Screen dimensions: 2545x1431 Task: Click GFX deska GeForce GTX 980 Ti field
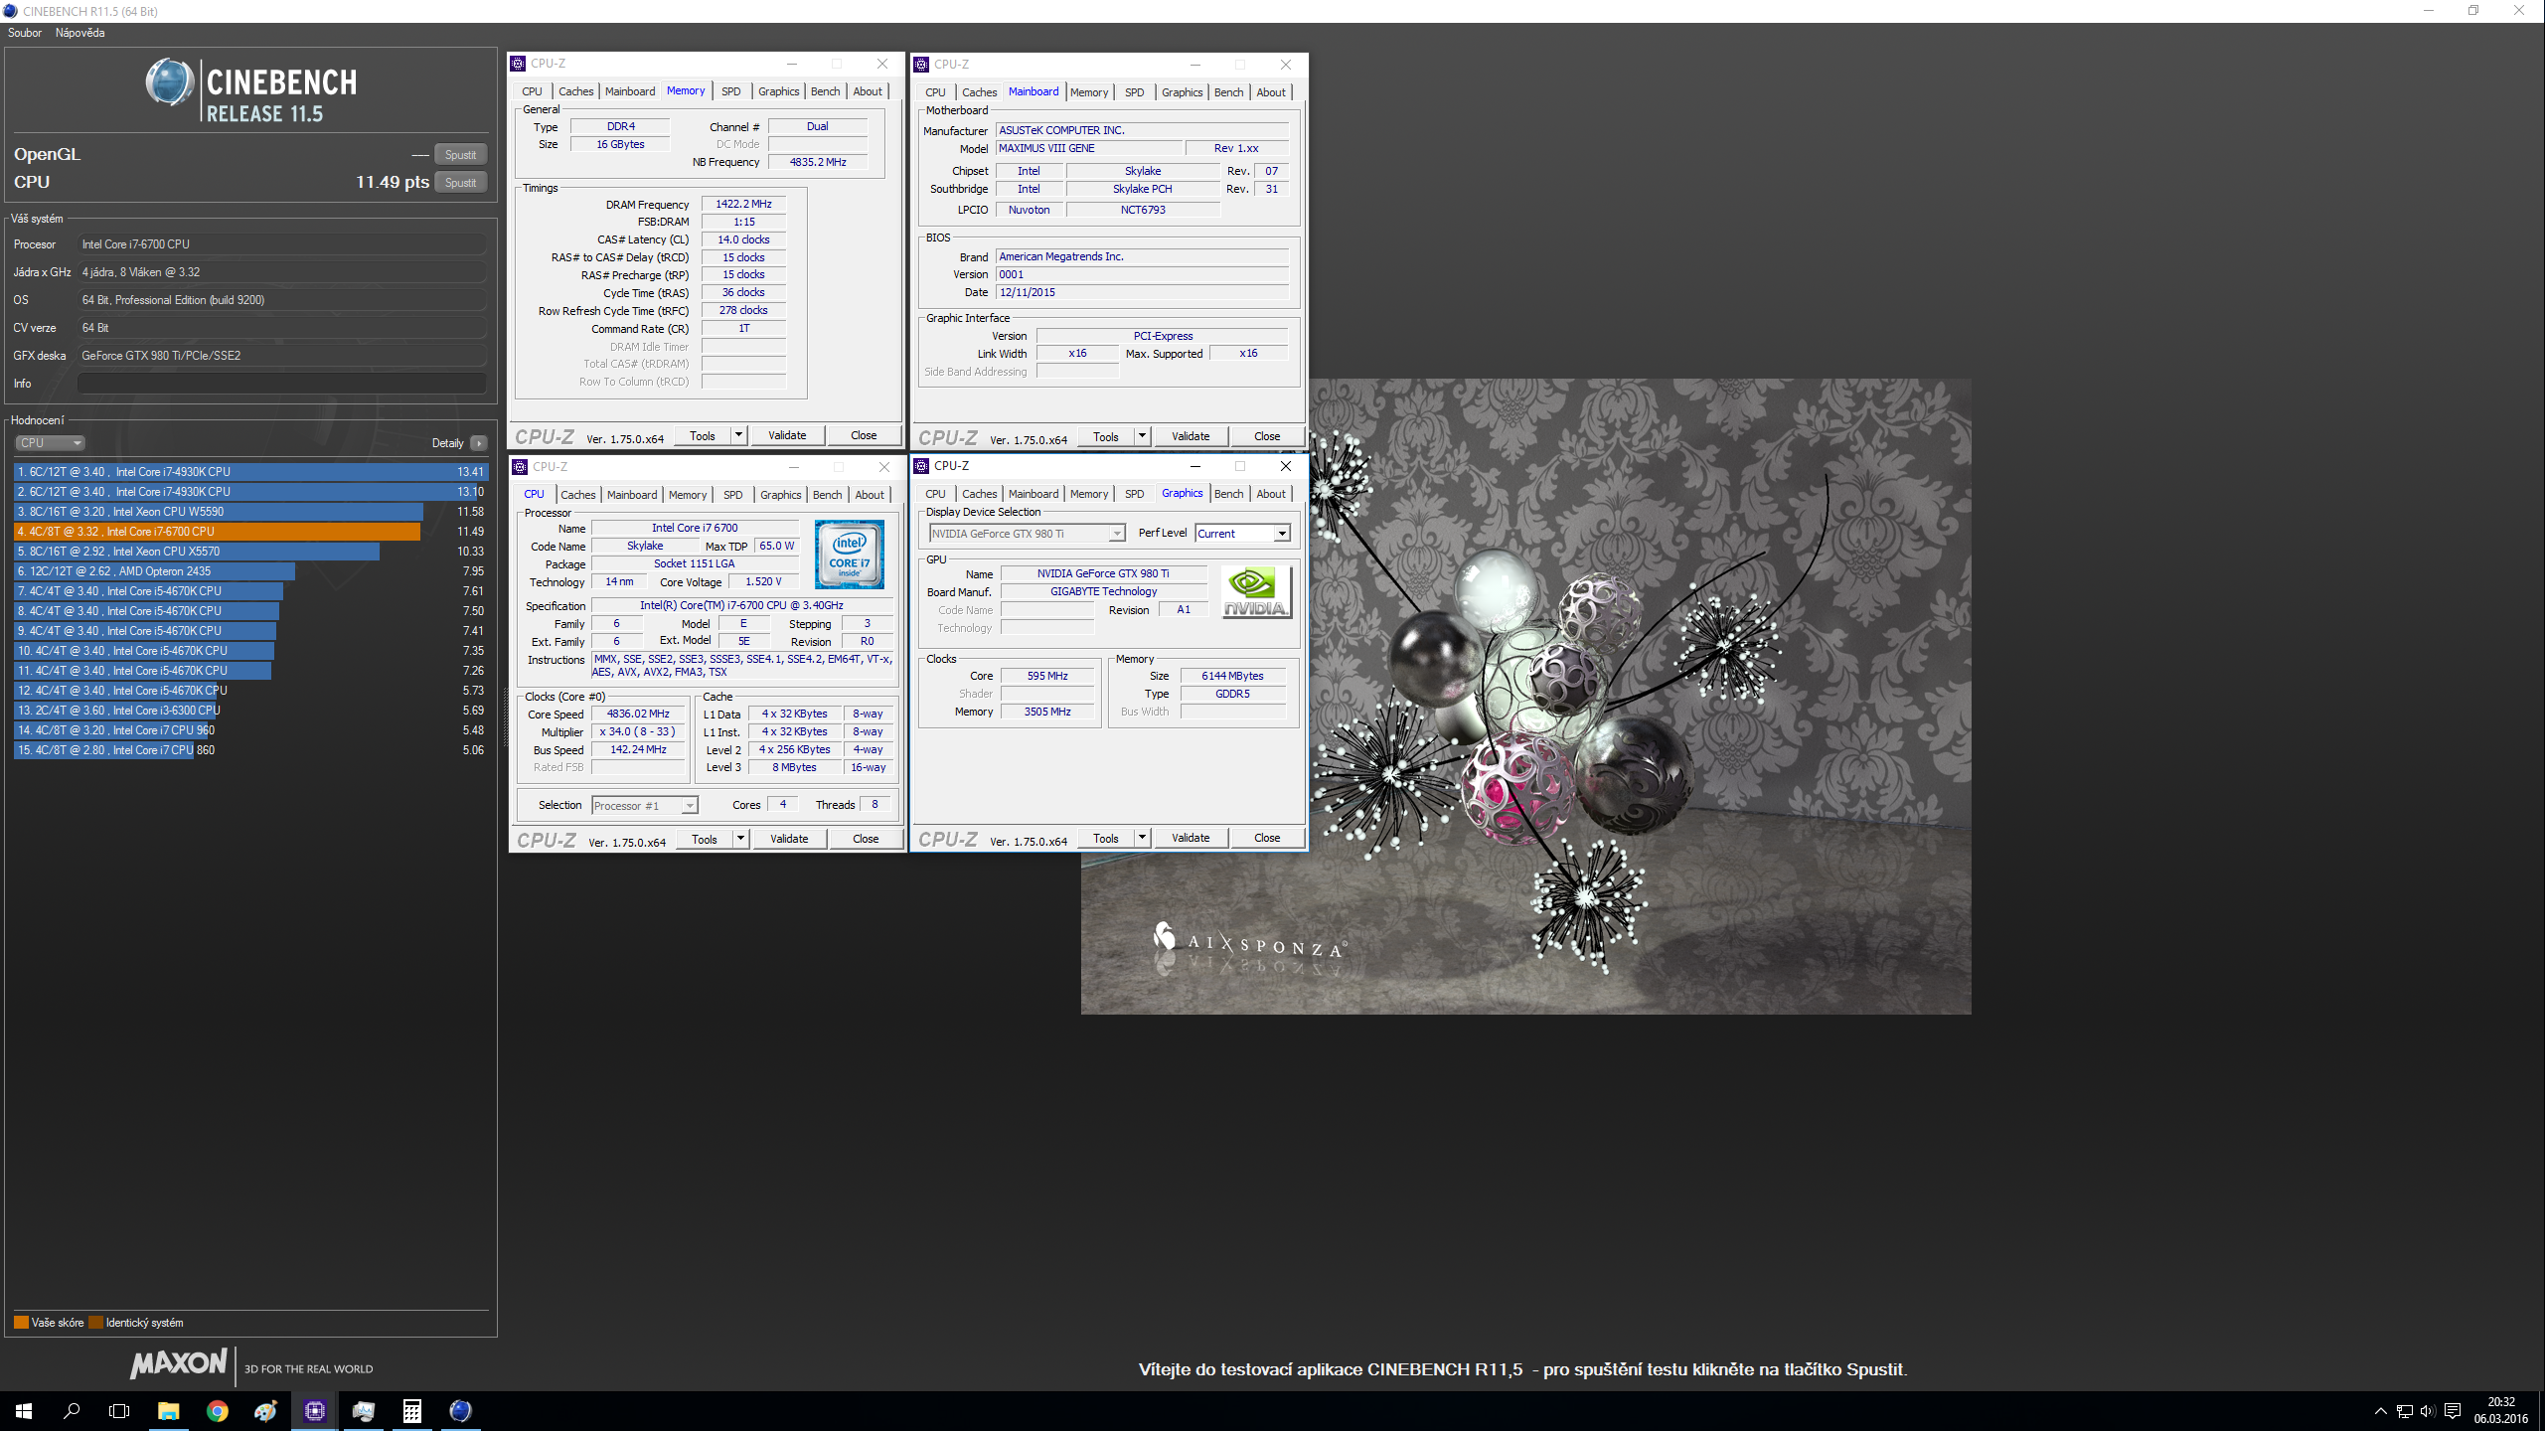282,356
